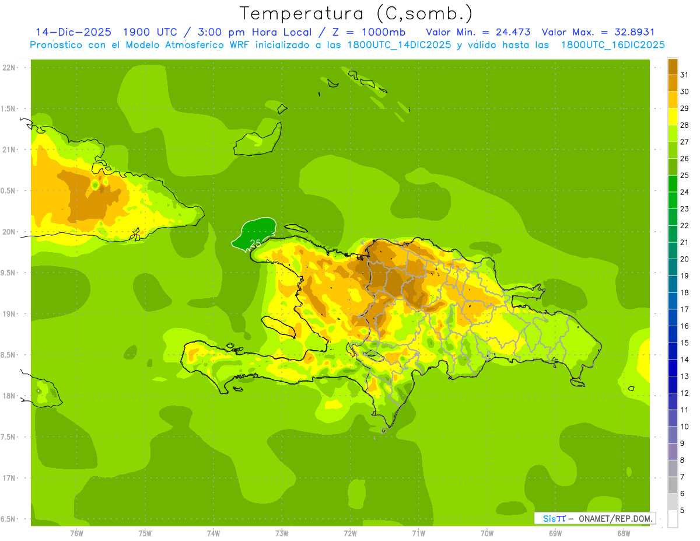The height and width of the screenshot is (541, 700).
Task: Click the '73W' longitude label
Action: (x=282, y=533)
